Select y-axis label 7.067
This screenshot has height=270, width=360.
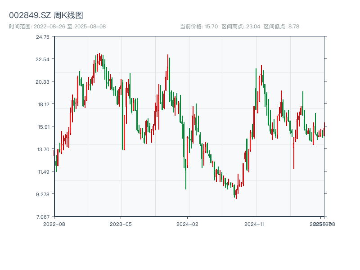43,217
